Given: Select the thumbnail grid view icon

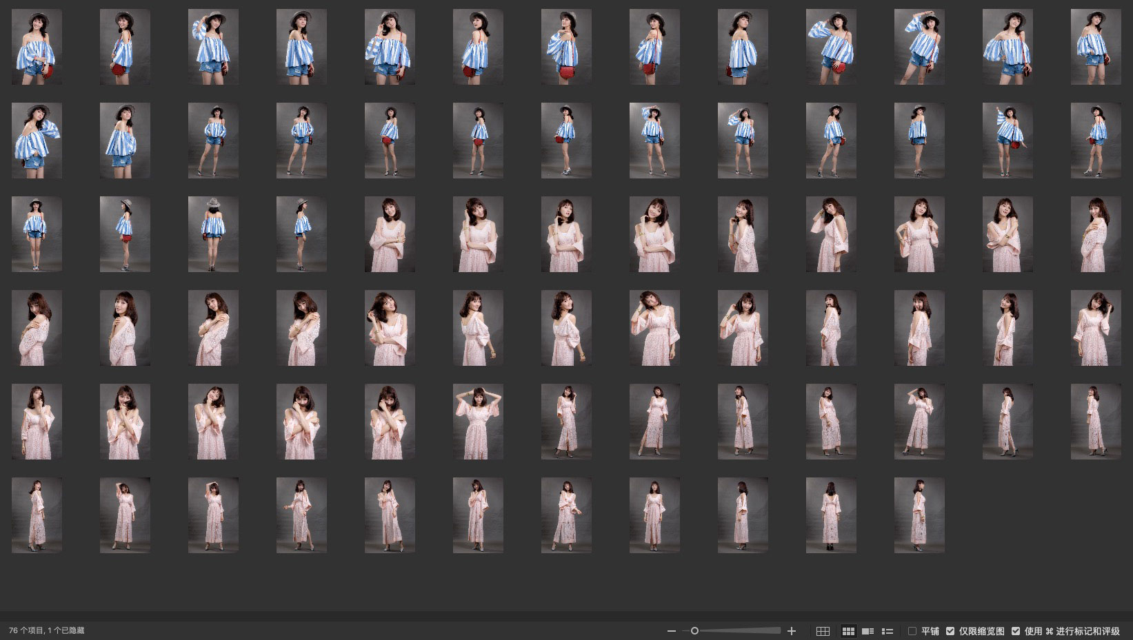Looking at the screenshot, I should (848, 631).
